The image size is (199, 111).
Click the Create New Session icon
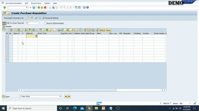point(76,7)
